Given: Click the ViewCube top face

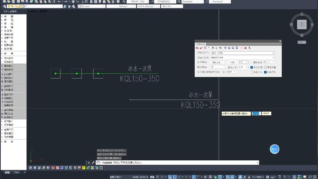Looking at the screenshot, I should (x=302, y=24).
